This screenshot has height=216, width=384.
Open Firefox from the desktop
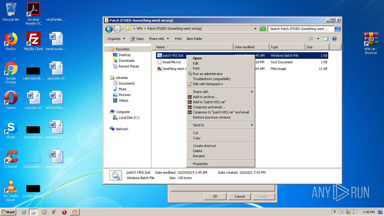click(x=11, y=41)
